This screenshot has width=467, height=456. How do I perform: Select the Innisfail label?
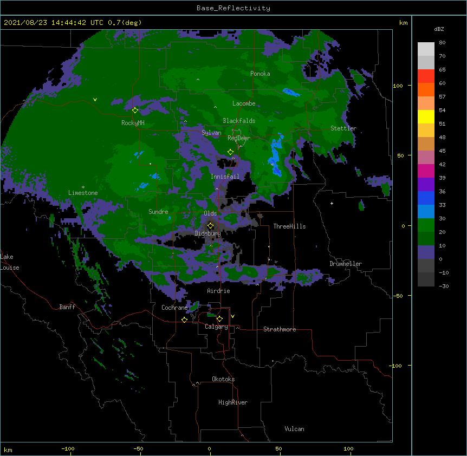[225, 177]
